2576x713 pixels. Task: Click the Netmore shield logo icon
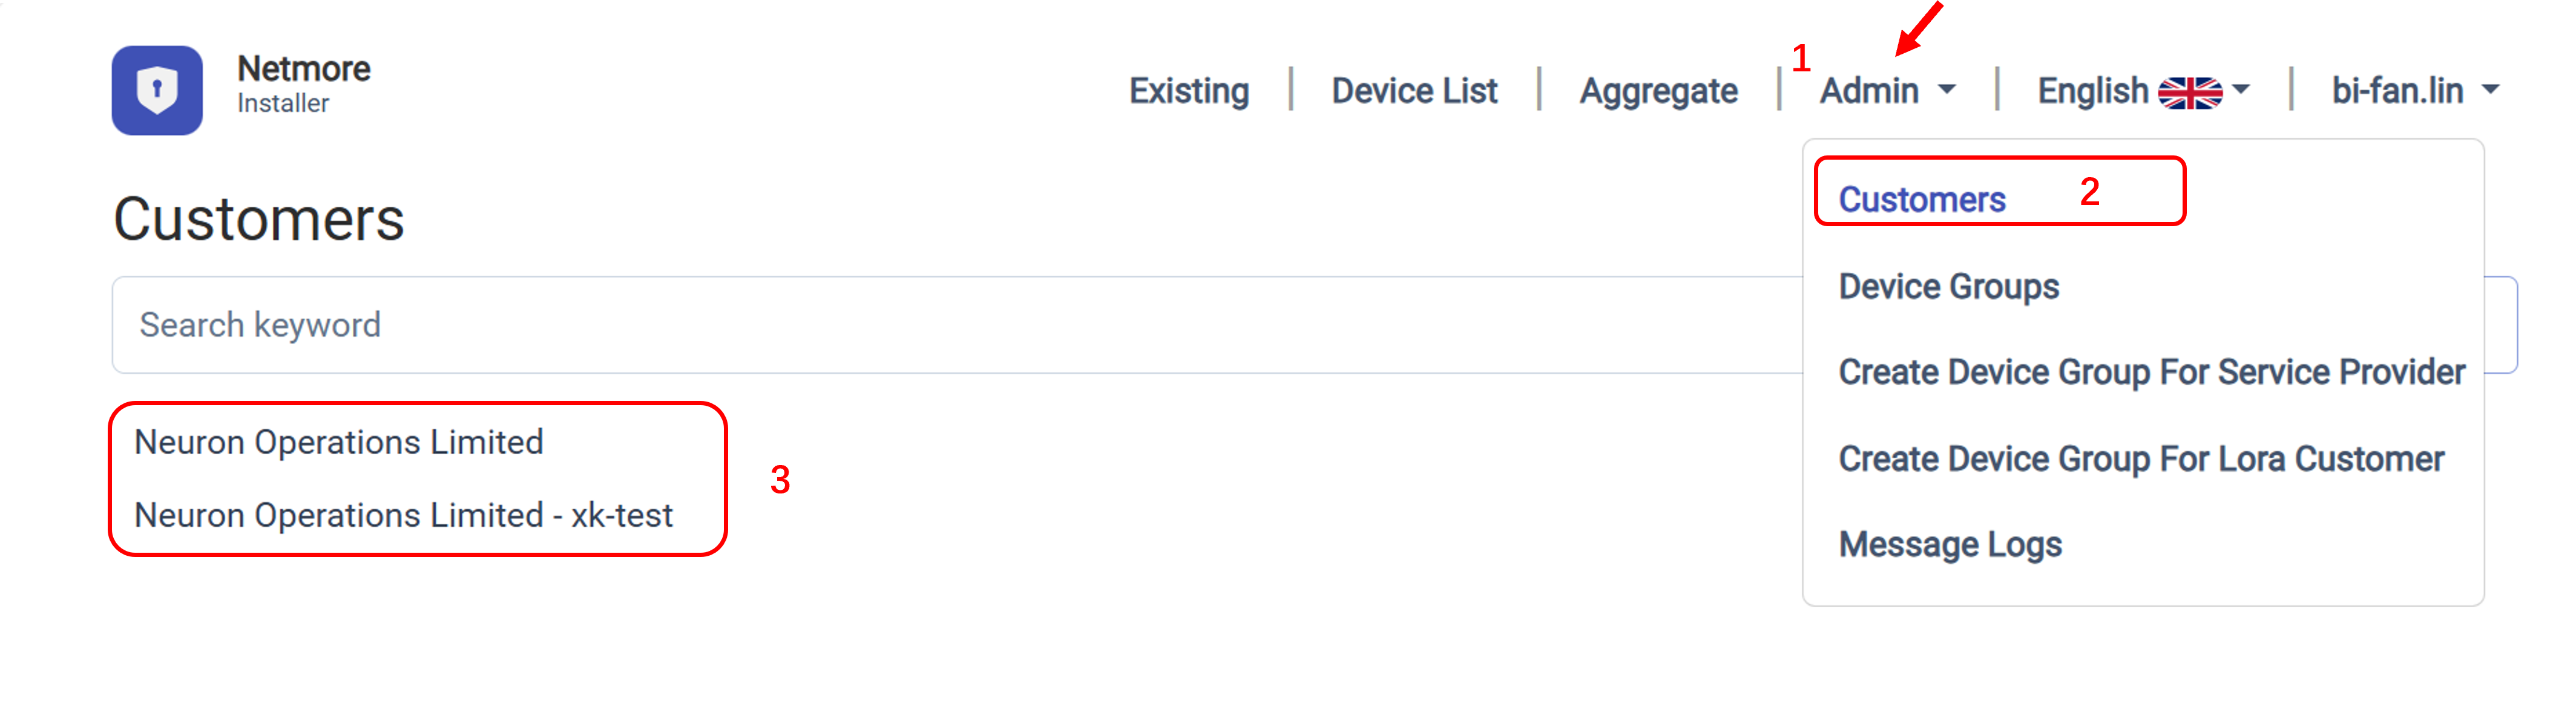(x=157, y=90)
